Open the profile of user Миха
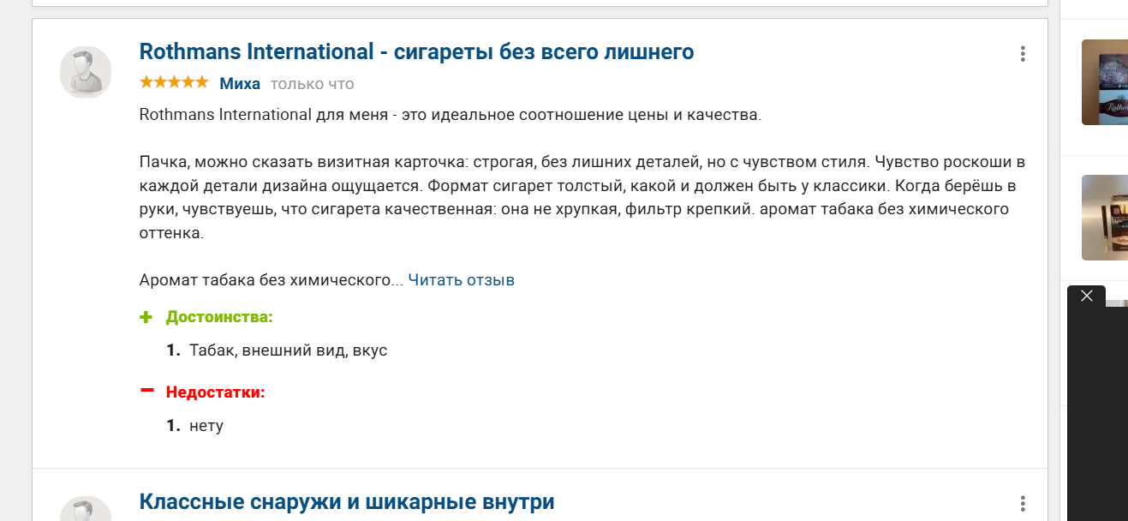The height and width of the screenshot is (521, 1128). click(x=240, y=83)
